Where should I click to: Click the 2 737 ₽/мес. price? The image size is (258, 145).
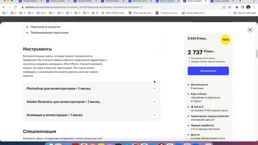[x=201, y=52]
